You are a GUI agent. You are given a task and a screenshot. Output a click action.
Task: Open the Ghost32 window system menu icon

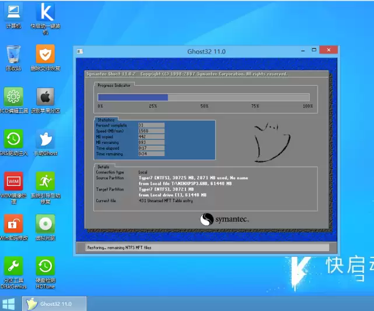point(80,51)
